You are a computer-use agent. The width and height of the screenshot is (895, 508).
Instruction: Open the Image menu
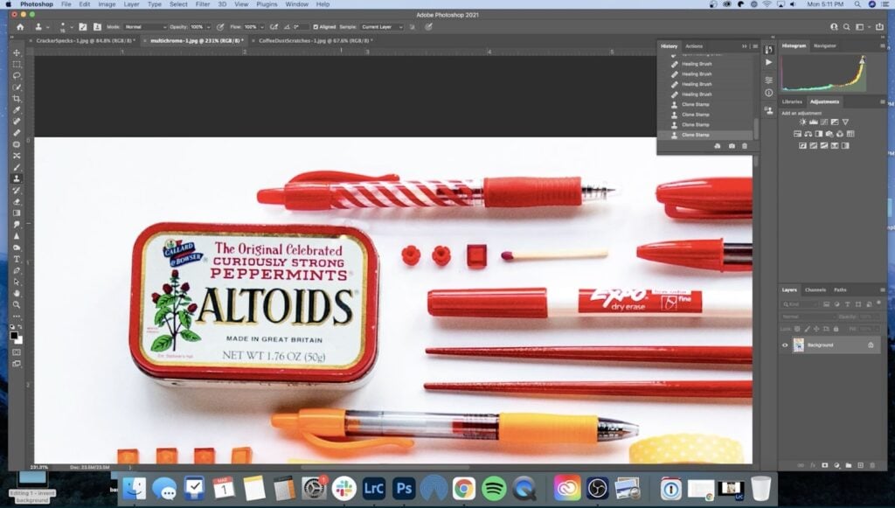pos(107,4)
